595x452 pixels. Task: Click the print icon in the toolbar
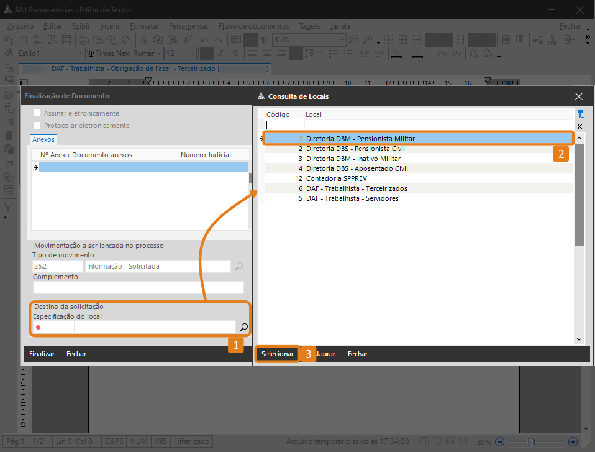coord(83,40)
